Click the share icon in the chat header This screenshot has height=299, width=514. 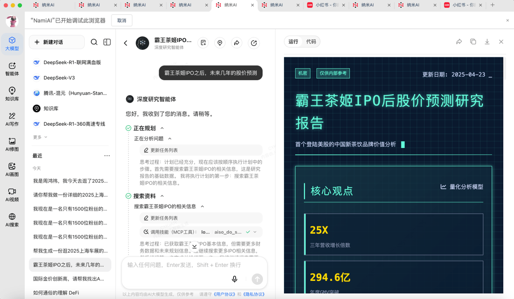pyautogui.click(x=237, y=43)
